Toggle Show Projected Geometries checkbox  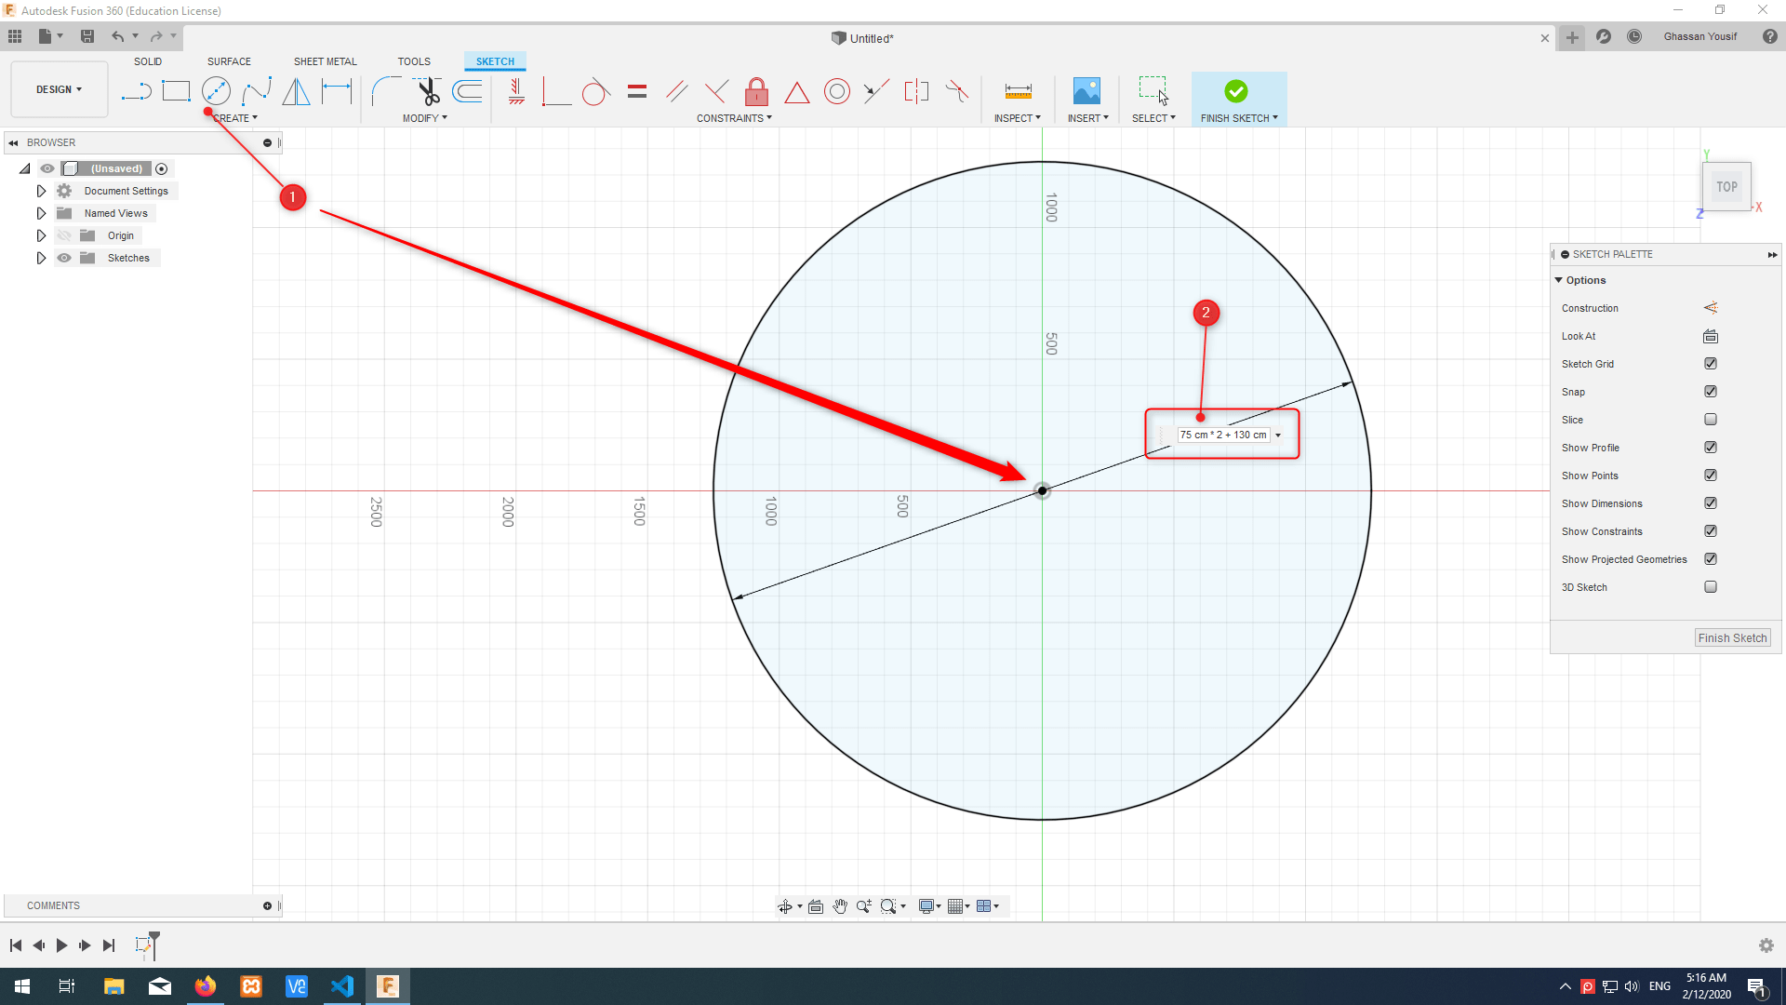coord(1711,559)
